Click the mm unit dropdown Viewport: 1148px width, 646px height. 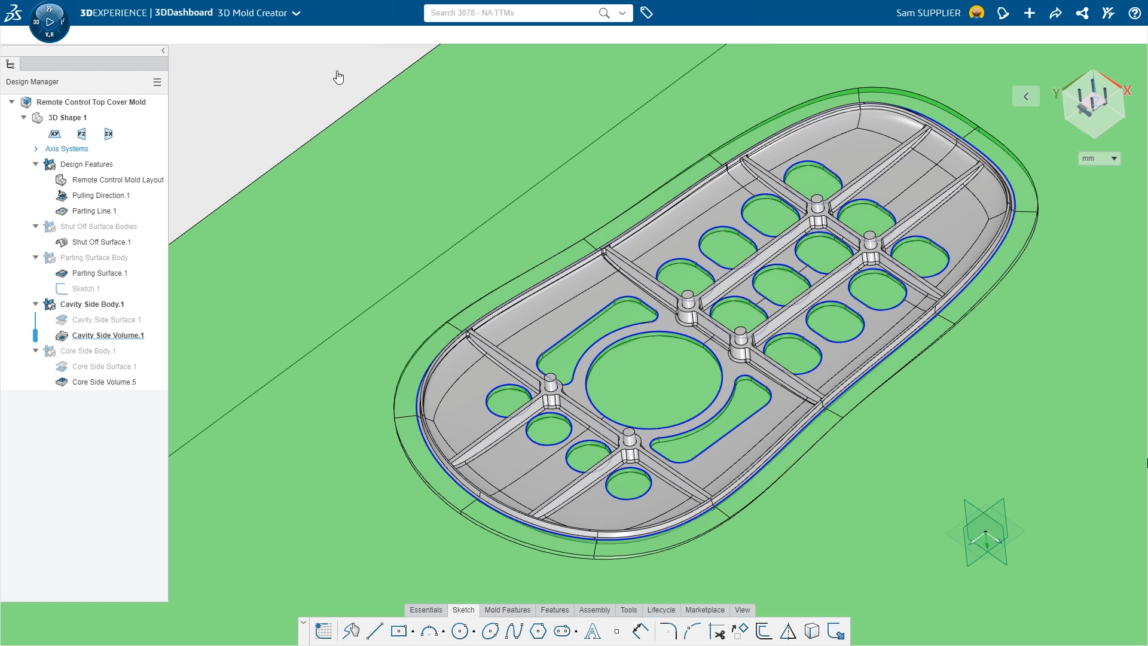[1098, 159]
